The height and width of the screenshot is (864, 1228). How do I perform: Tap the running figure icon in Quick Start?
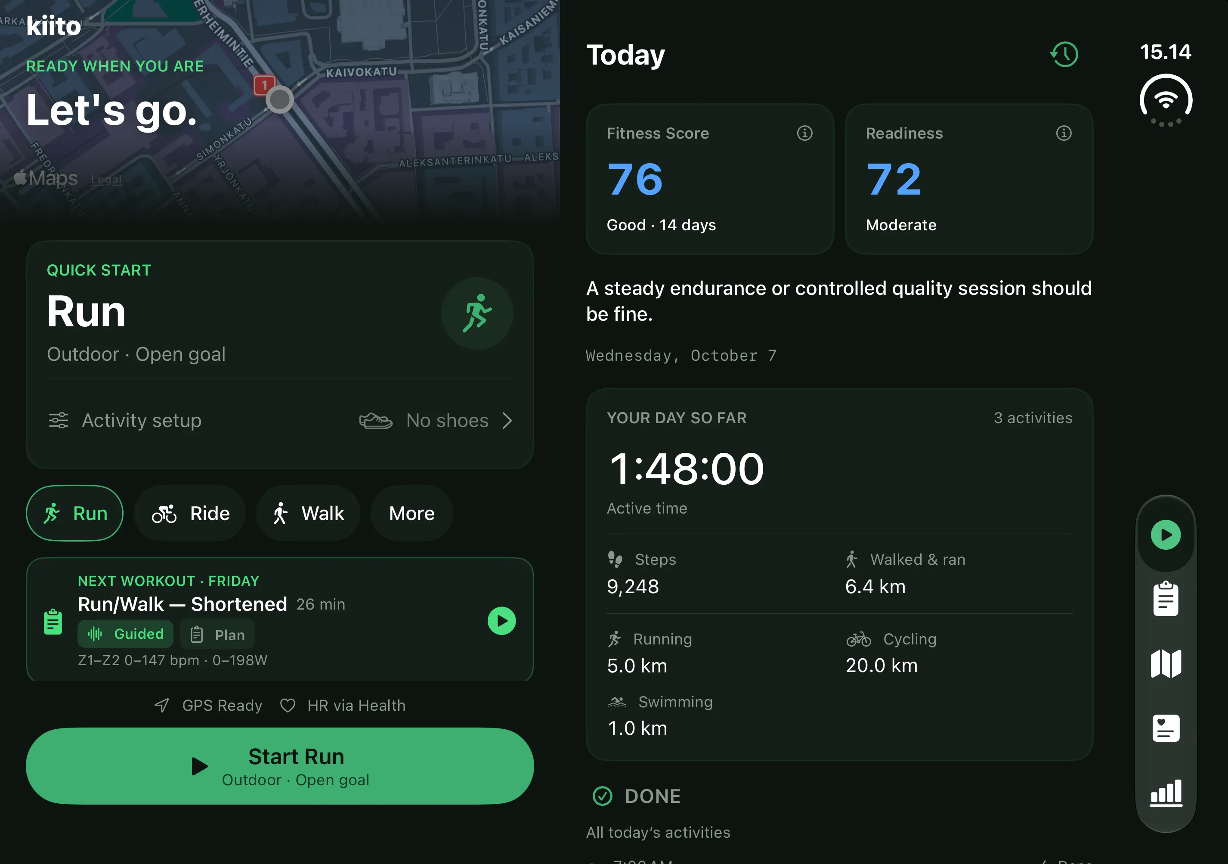(477, 313)
